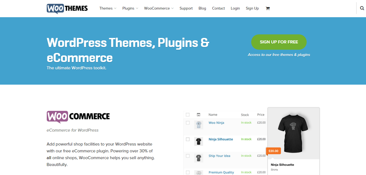The height and width of the screenshot is (175, 366).
Task: Click the Stock column header
Action: tap(245, 115)
